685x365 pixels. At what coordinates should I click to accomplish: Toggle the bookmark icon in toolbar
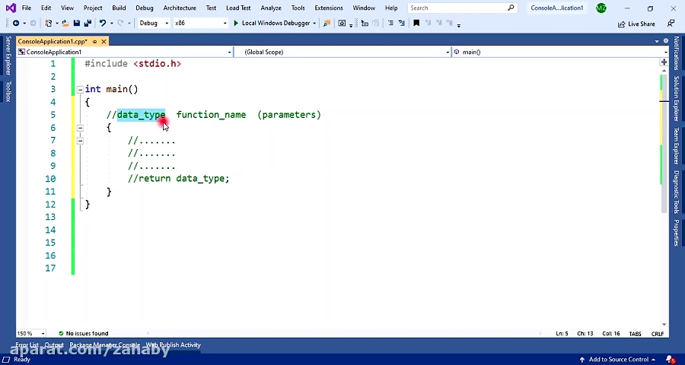pos(416,23)
